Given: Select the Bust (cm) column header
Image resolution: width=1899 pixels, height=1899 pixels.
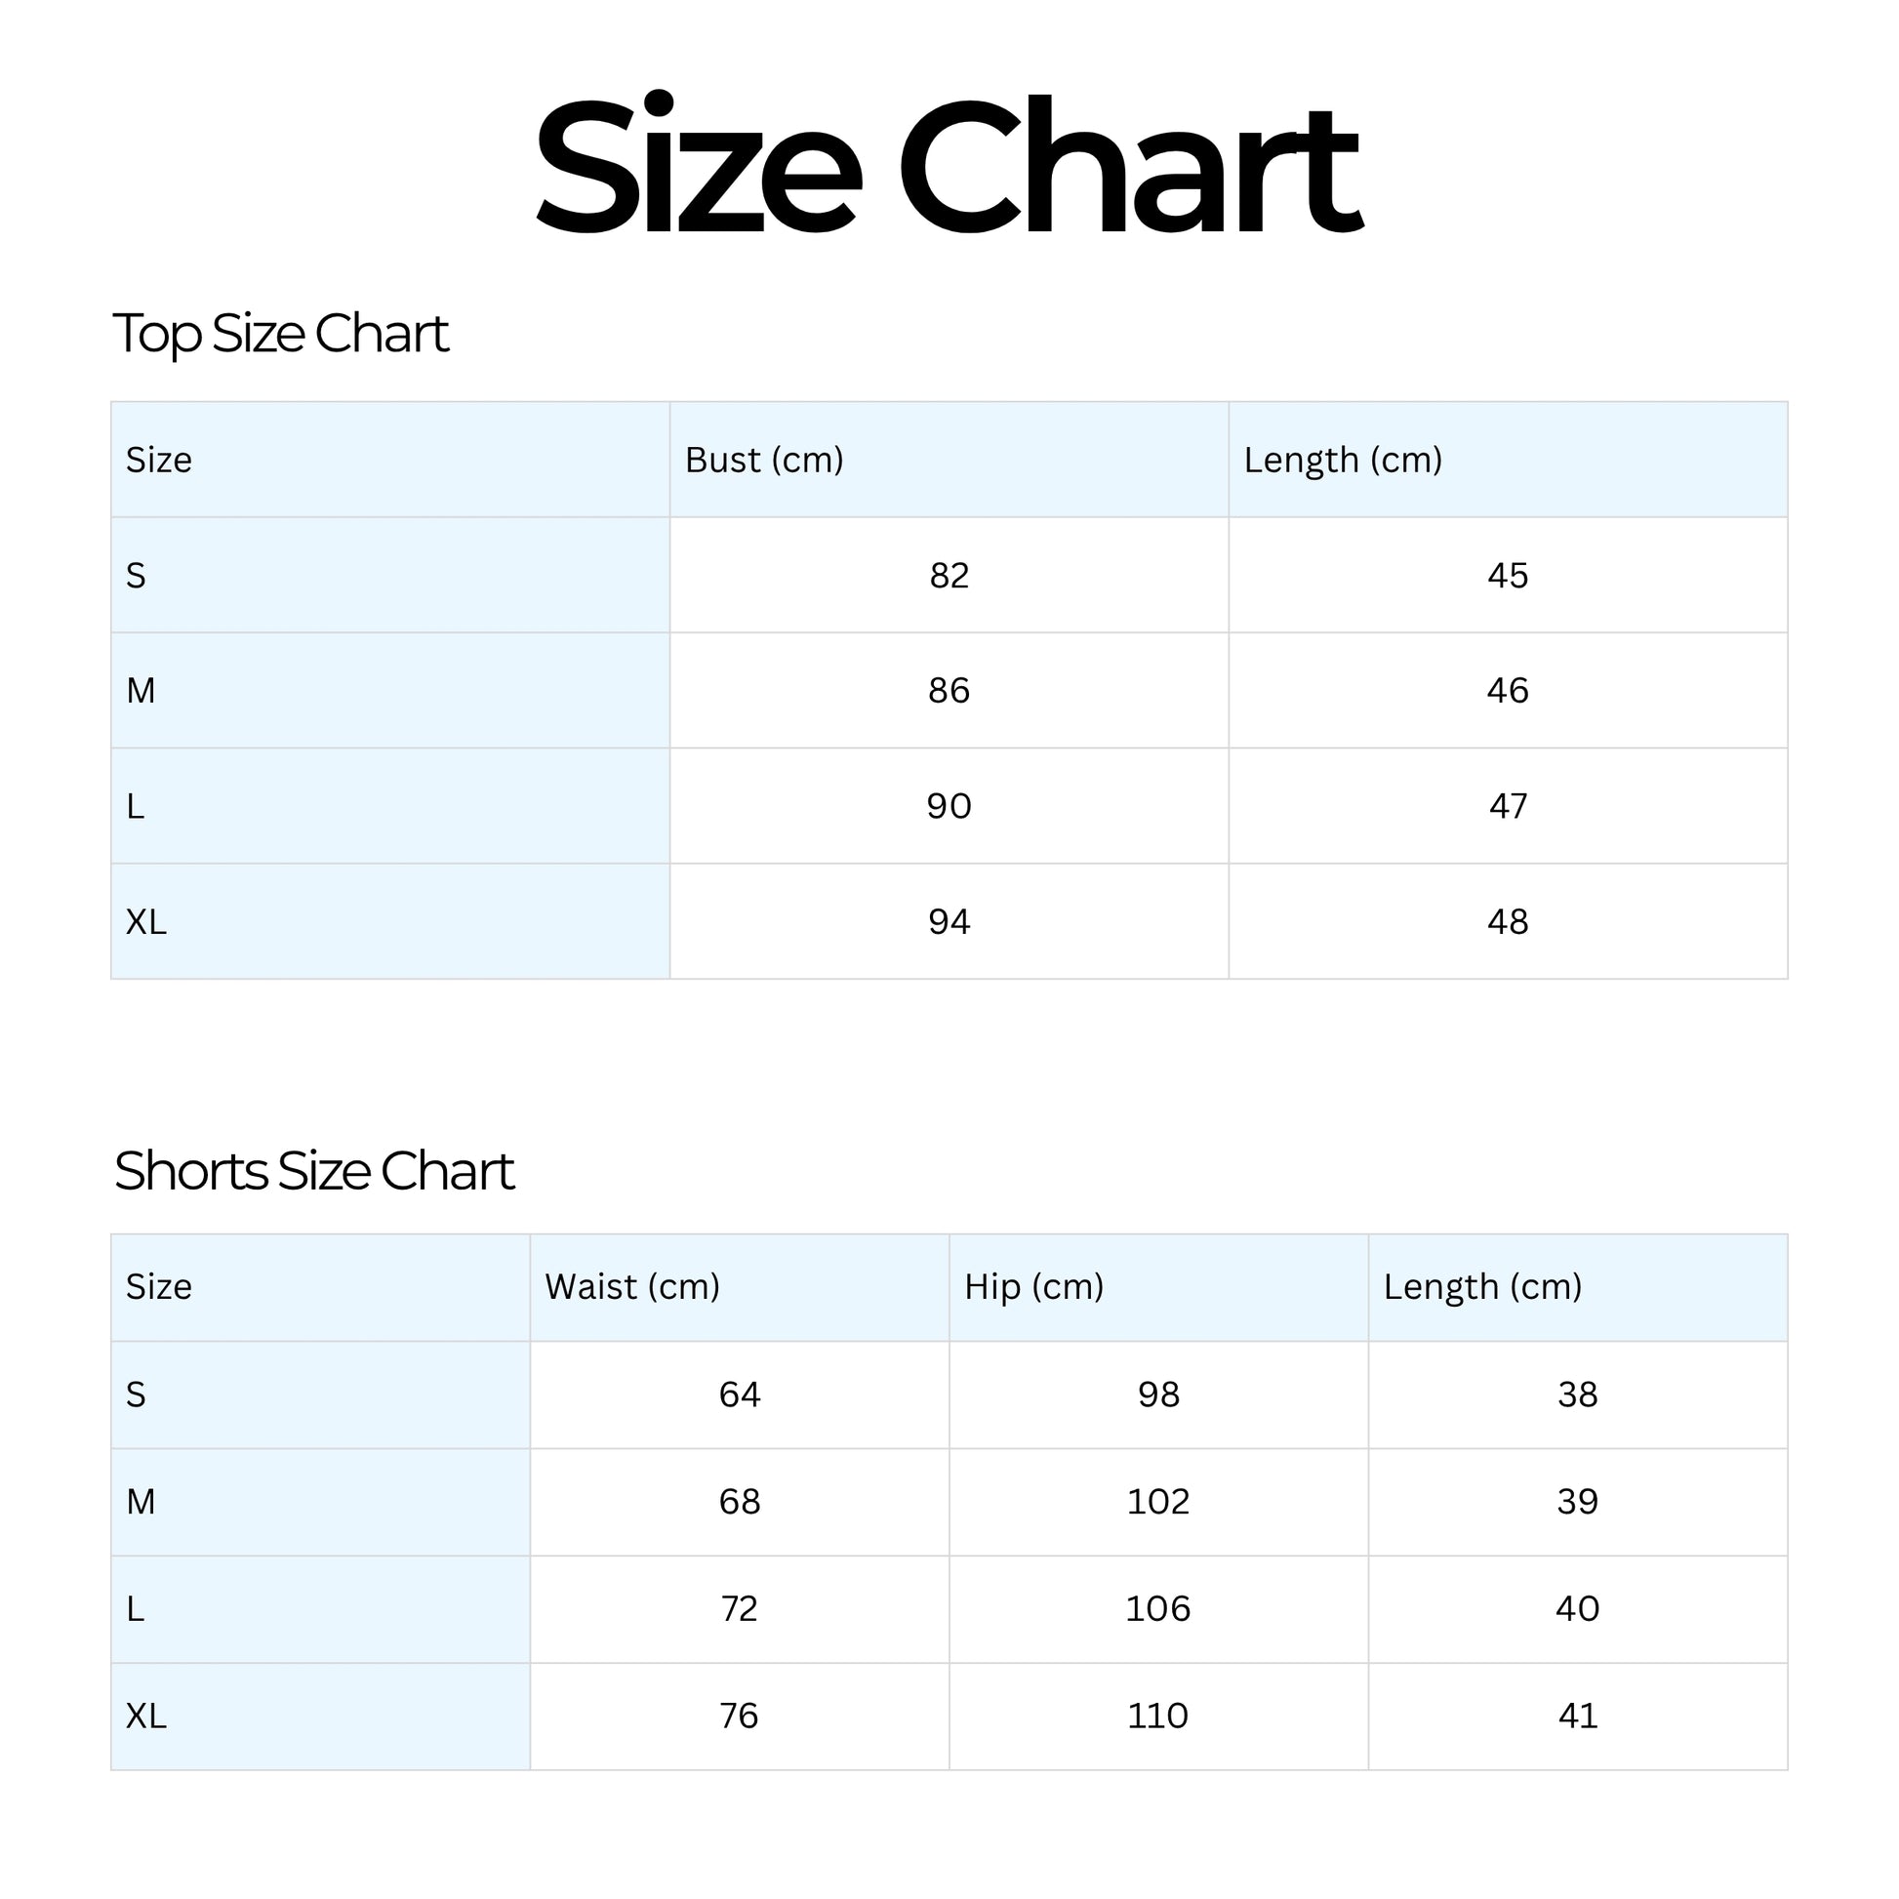Looking at the screenshot, I should (x=764, y=460).
